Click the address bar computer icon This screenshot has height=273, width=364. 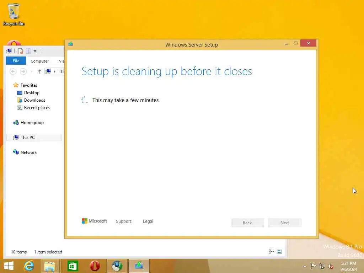tap(48, 71)
